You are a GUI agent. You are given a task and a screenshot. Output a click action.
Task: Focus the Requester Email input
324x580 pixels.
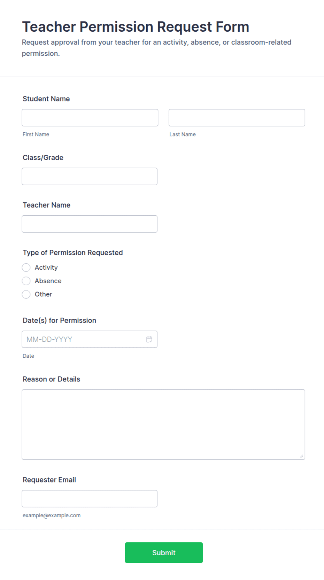point(90,499)
